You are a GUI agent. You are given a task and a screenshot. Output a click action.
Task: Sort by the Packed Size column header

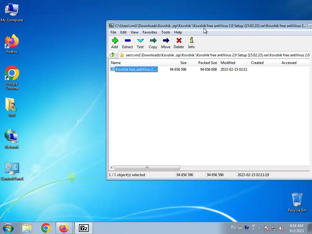click(203, 63)
